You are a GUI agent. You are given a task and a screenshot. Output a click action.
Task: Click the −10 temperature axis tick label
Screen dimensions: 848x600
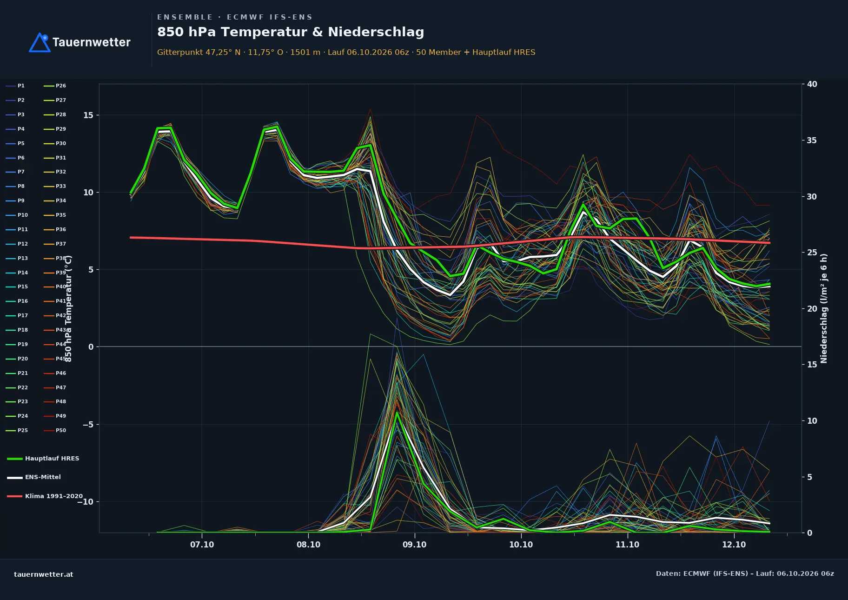(x=85, y=502)
